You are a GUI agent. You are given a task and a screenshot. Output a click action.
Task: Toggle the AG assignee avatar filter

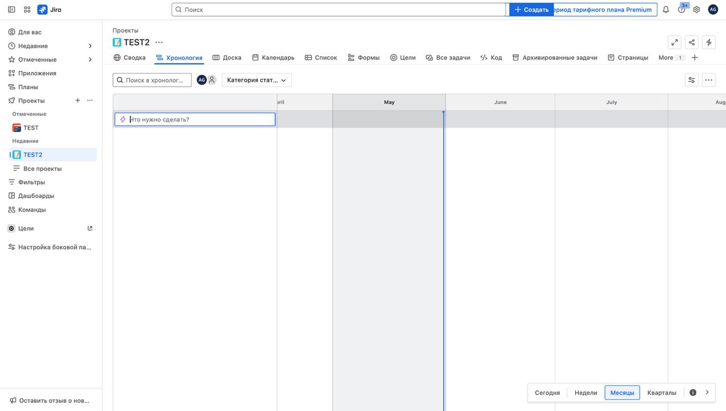click(x=202, y=80)
